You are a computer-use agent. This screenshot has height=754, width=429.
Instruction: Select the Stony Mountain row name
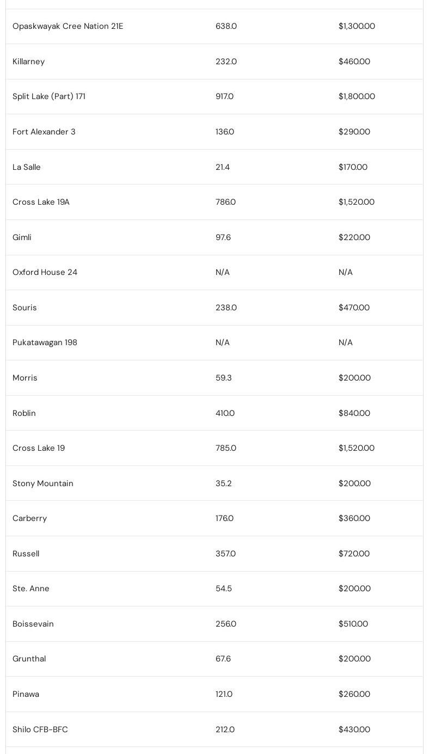pyautogui.click(x=43, y=483)
